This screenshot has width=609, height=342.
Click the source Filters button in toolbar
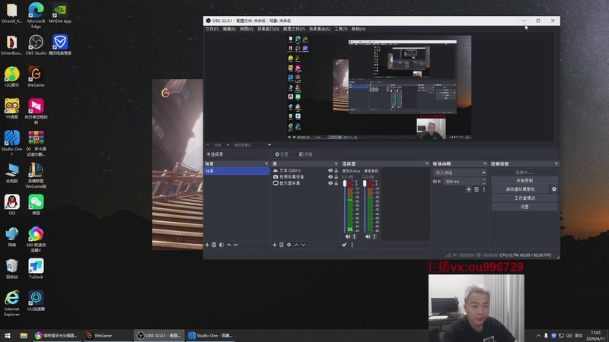point(306,154)
